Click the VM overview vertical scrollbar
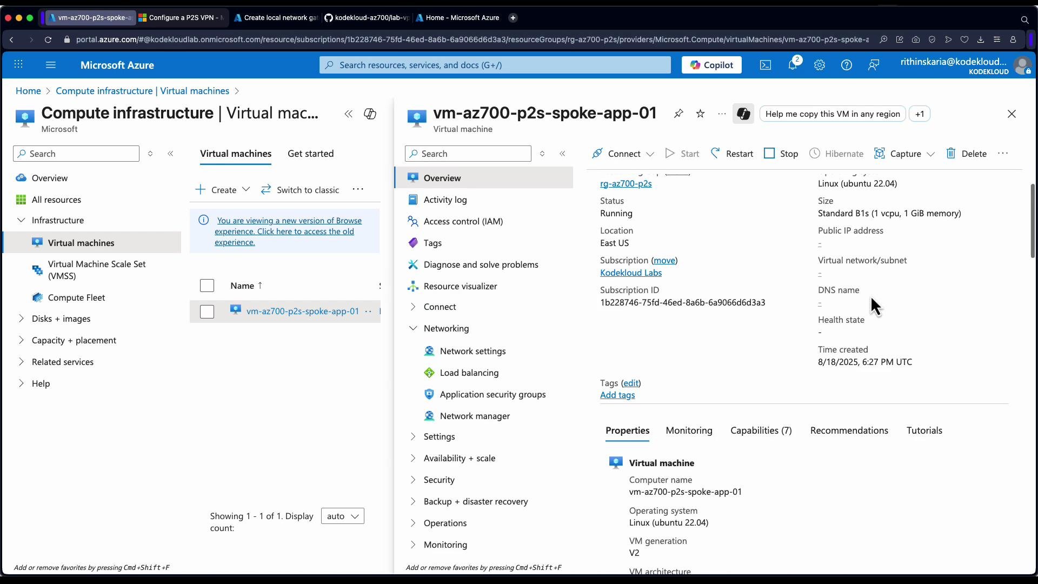 (1033, 221)
